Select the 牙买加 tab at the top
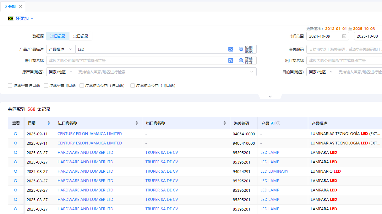 10,6
